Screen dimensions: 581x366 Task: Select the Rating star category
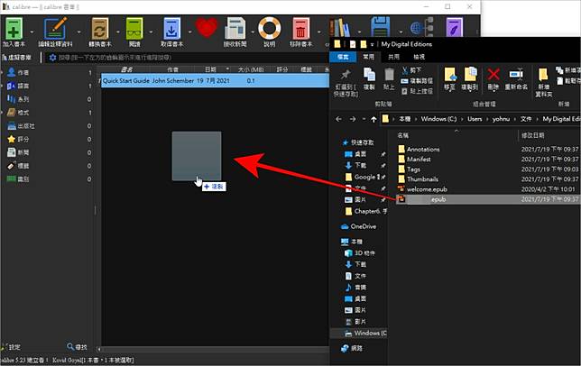pyautogui.click(x=17, y=139)
